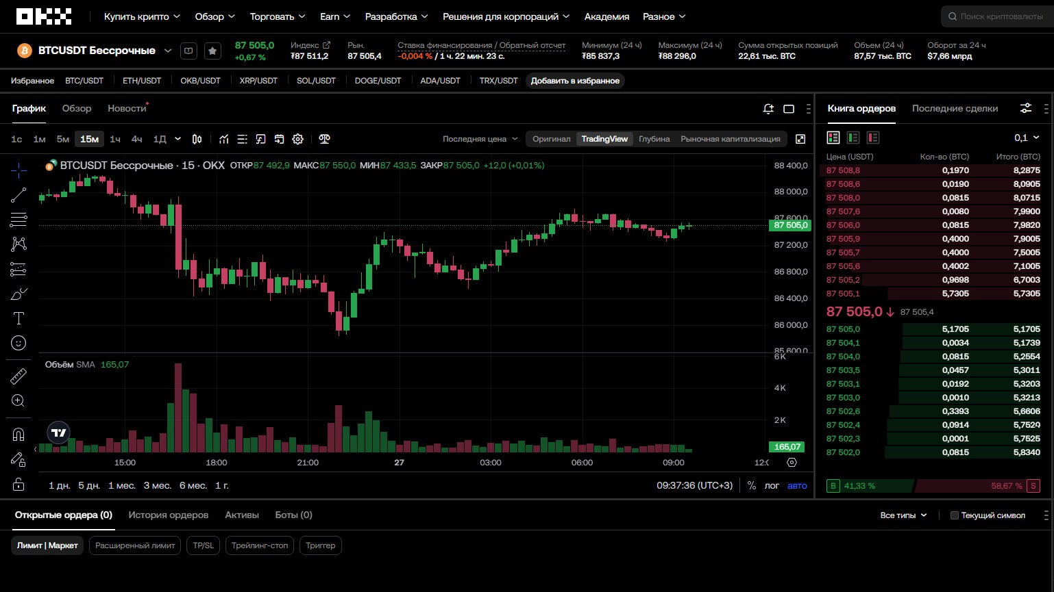The height and width of the screenshot is (592, 1054).
Task: Switch to the Последние сделки tab
Action: click(955, 108)
